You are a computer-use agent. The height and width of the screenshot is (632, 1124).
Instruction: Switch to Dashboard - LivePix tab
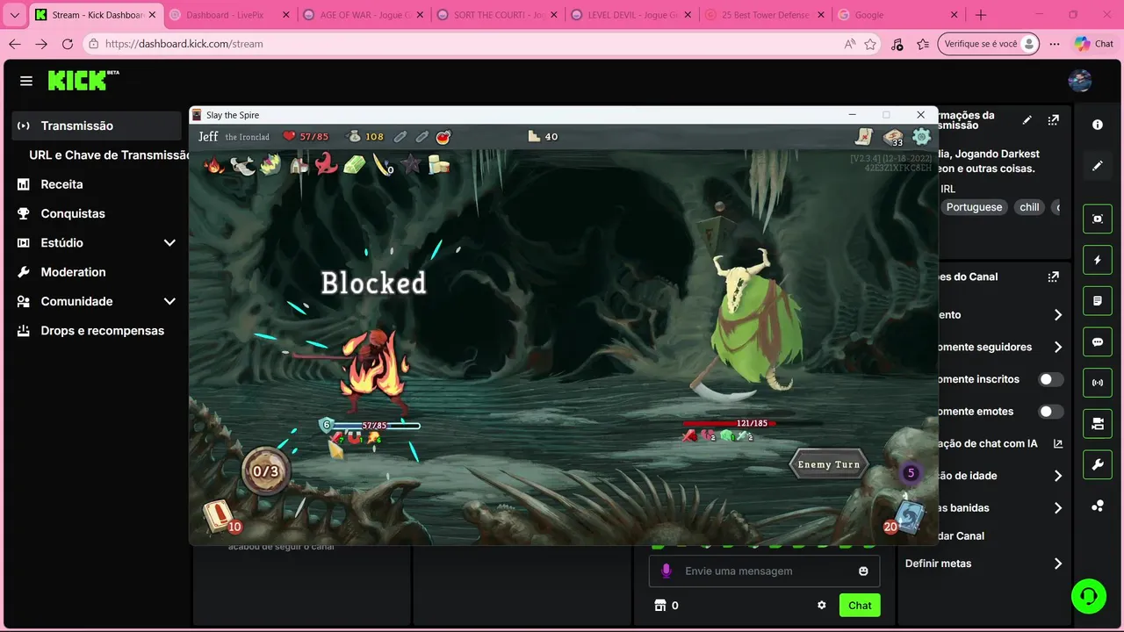click(228, 15)
